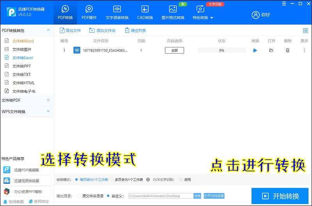This screenshot has height=206, width=312.
Task: Select 文件转图片 in the sidebar
Action: click(x=22, y=49)
